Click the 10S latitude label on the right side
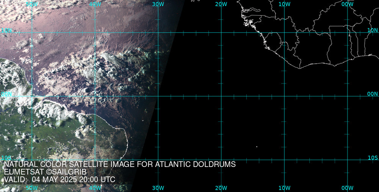The image size is (379, 192). pyautogui.click(x=373, y=158)
